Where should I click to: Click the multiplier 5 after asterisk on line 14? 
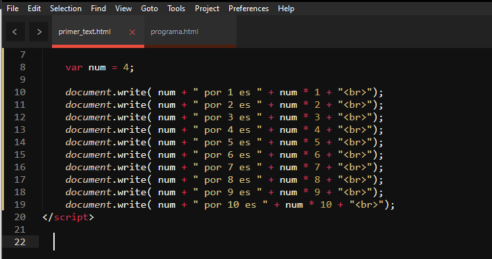[x=317, y=143]
